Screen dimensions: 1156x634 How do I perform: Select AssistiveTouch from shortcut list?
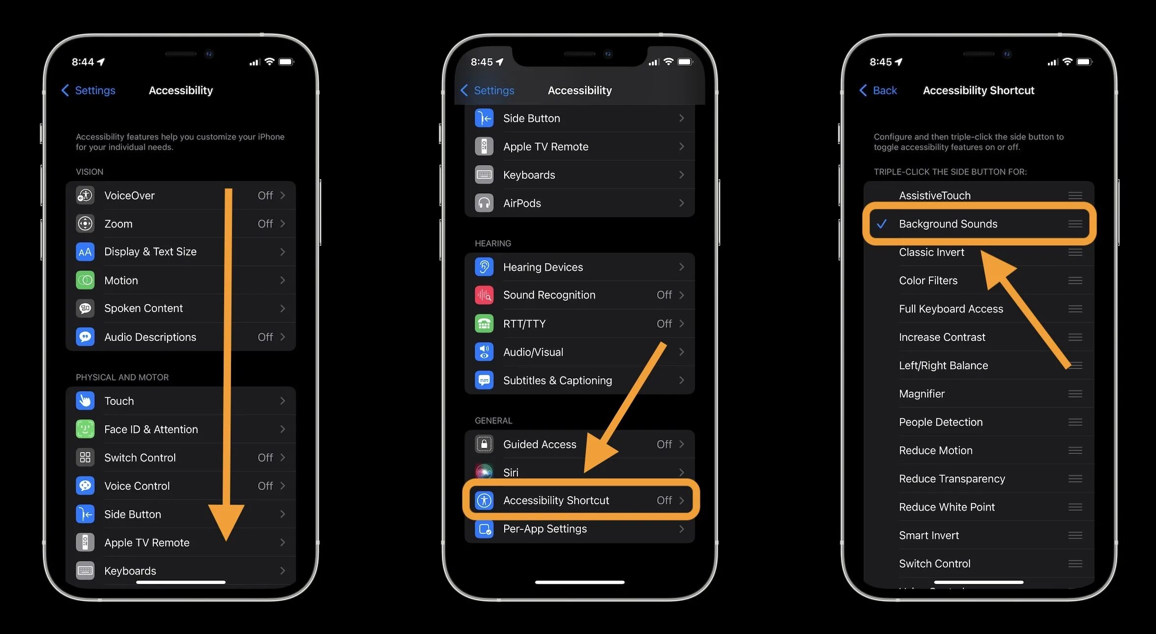click(x=934, y=195)
